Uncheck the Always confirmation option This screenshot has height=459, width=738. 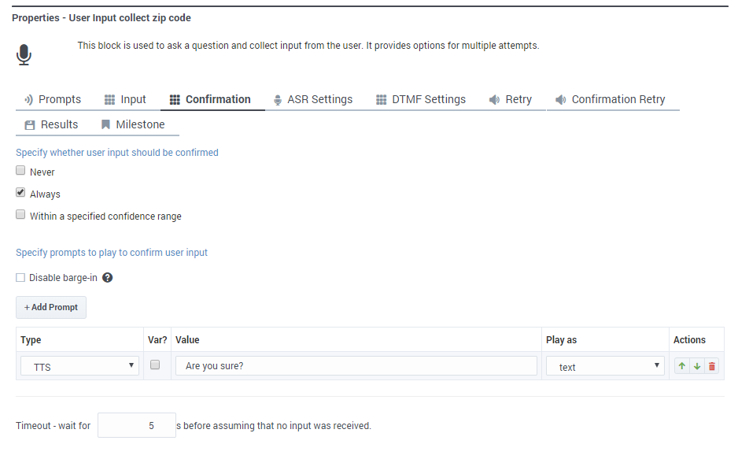[x=20, y=192]
